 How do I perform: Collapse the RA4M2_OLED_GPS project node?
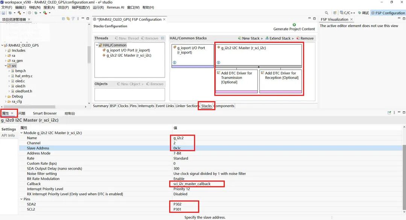(x=2, y=46)
